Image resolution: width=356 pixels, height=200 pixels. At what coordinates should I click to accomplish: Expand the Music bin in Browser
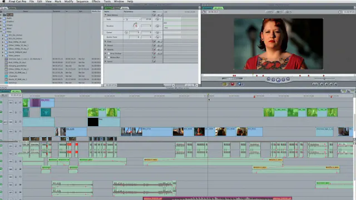pos(1,28)
